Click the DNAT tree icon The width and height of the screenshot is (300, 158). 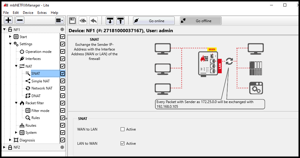(28, 96)
